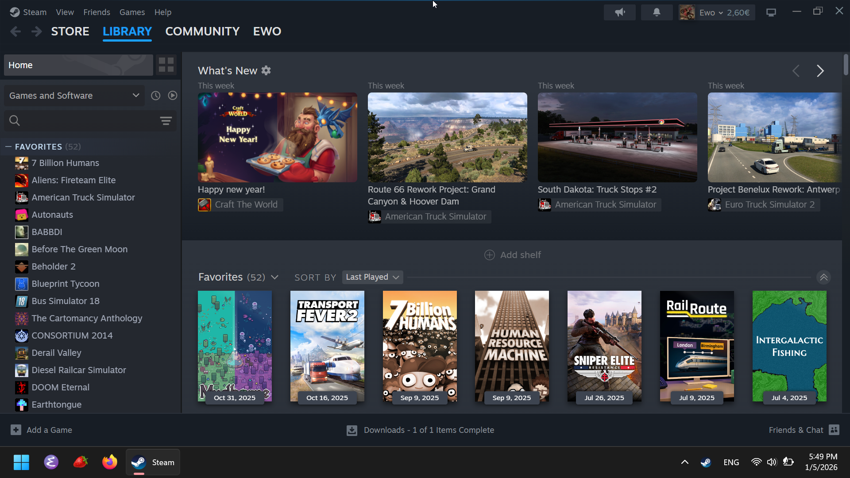Screen dimensions: 850x478
Task: Go back with the left navigation arrow
Action: click(x=15, y=31)
